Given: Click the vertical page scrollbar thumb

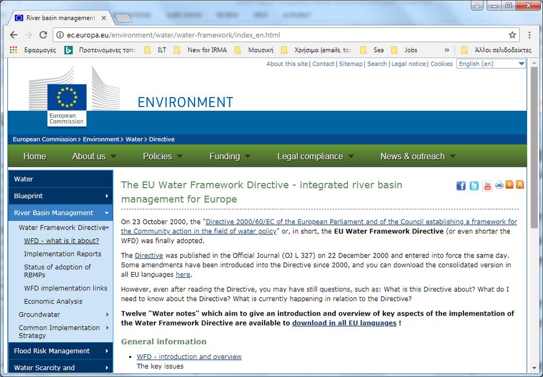Looking at the screenshot, I should click(535, 147).
